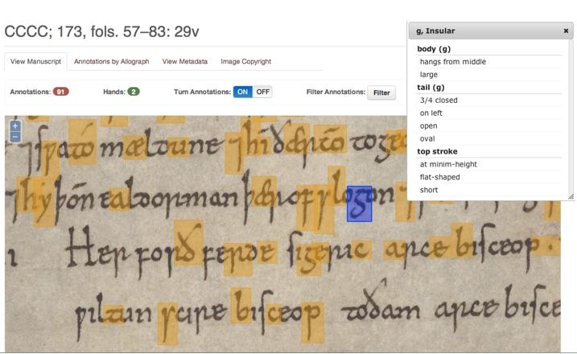Zoom in with the plus map control
Screen dimensions: 577x354
(x=15, y=126)
